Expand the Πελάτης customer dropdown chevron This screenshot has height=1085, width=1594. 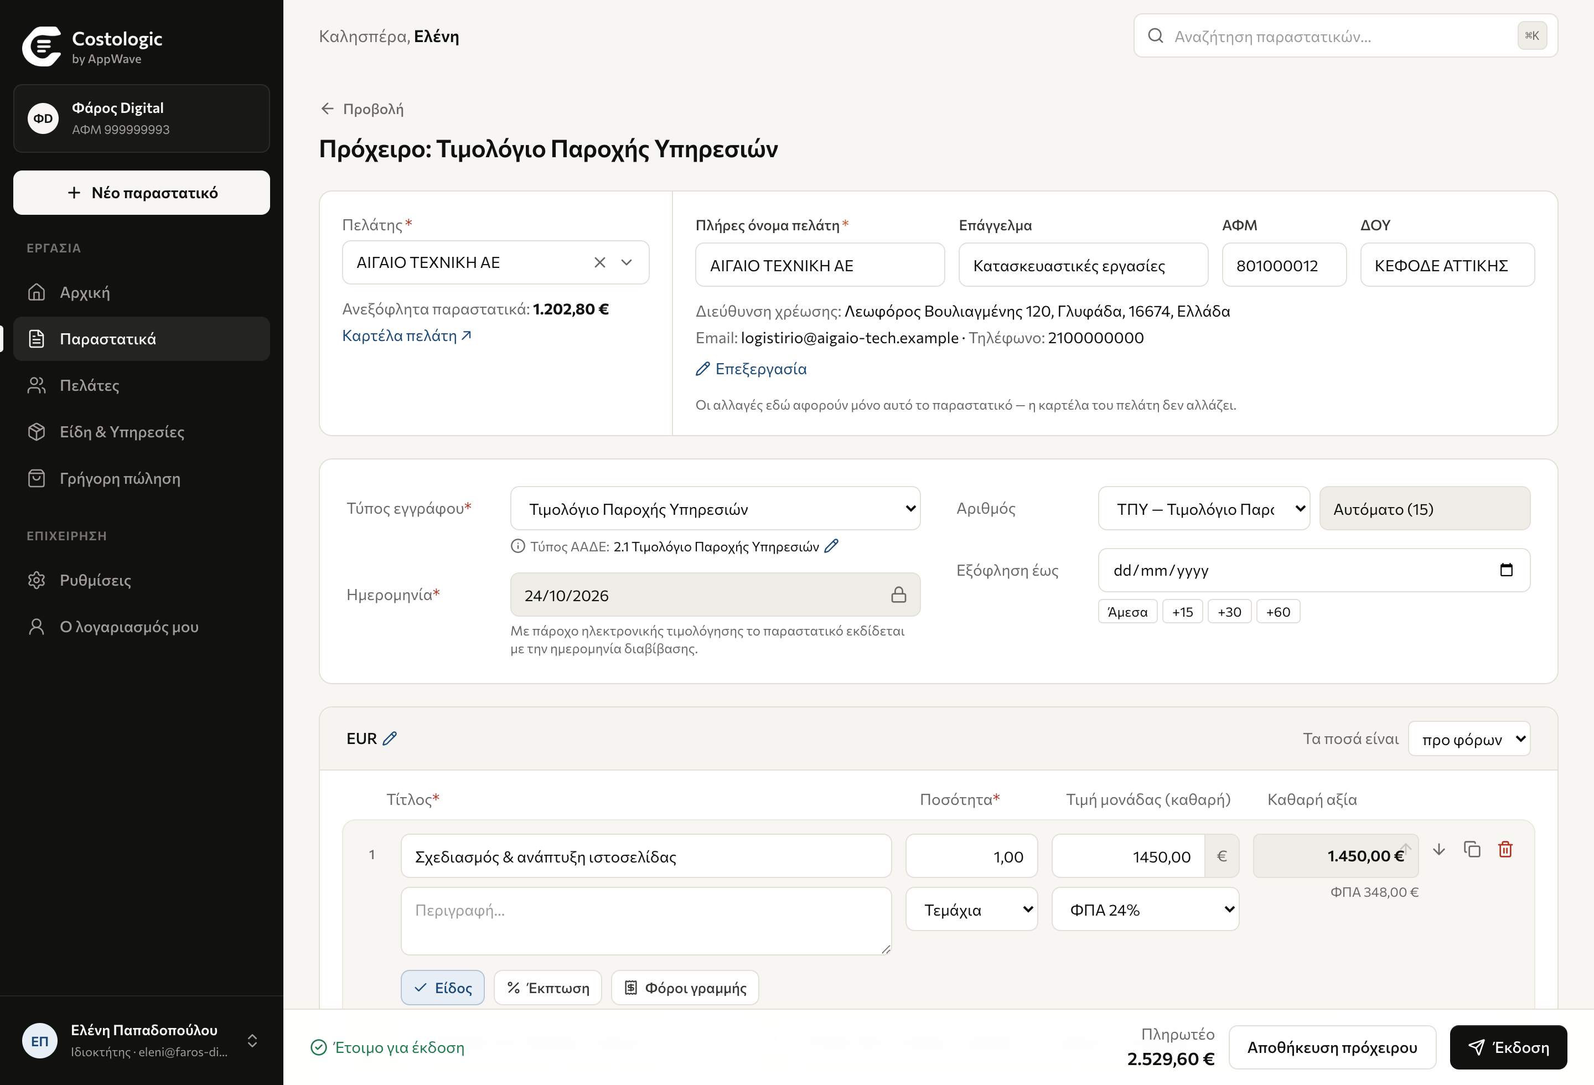[x=626, y=263]
